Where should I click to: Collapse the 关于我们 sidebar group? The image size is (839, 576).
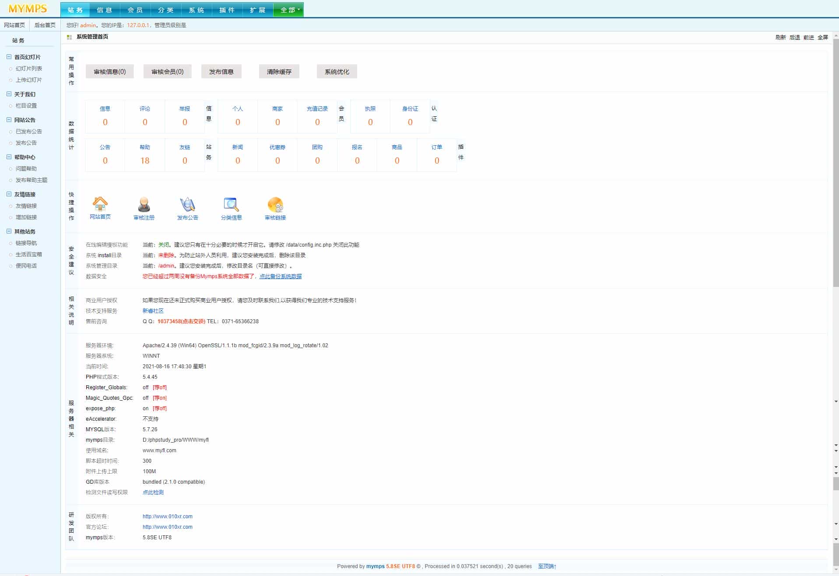click(9, 94)
